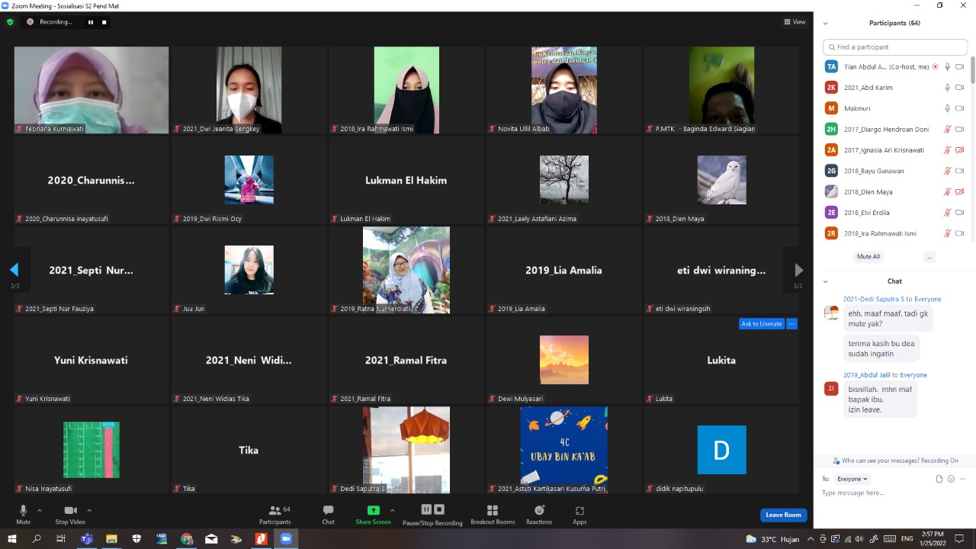976x549 pixels.
Task: Pause recording from top indicator
Action: point(90,22)
